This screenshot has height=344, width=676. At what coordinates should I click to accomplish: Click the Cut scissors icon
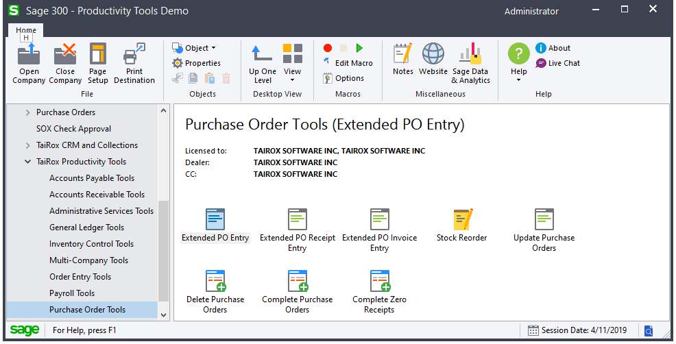(177, 78)
